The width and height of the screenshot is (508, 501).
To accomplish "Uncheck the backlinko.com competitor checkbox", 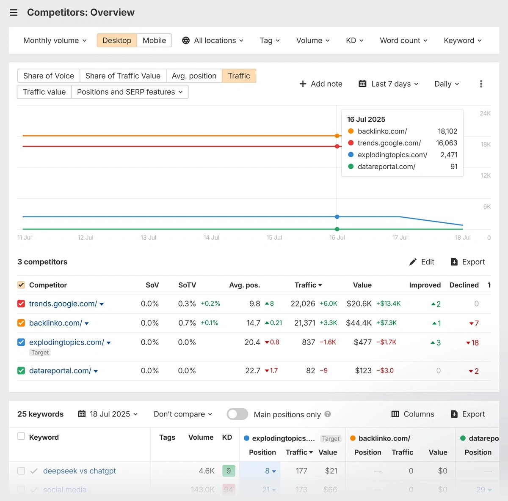I will [21, 323].
